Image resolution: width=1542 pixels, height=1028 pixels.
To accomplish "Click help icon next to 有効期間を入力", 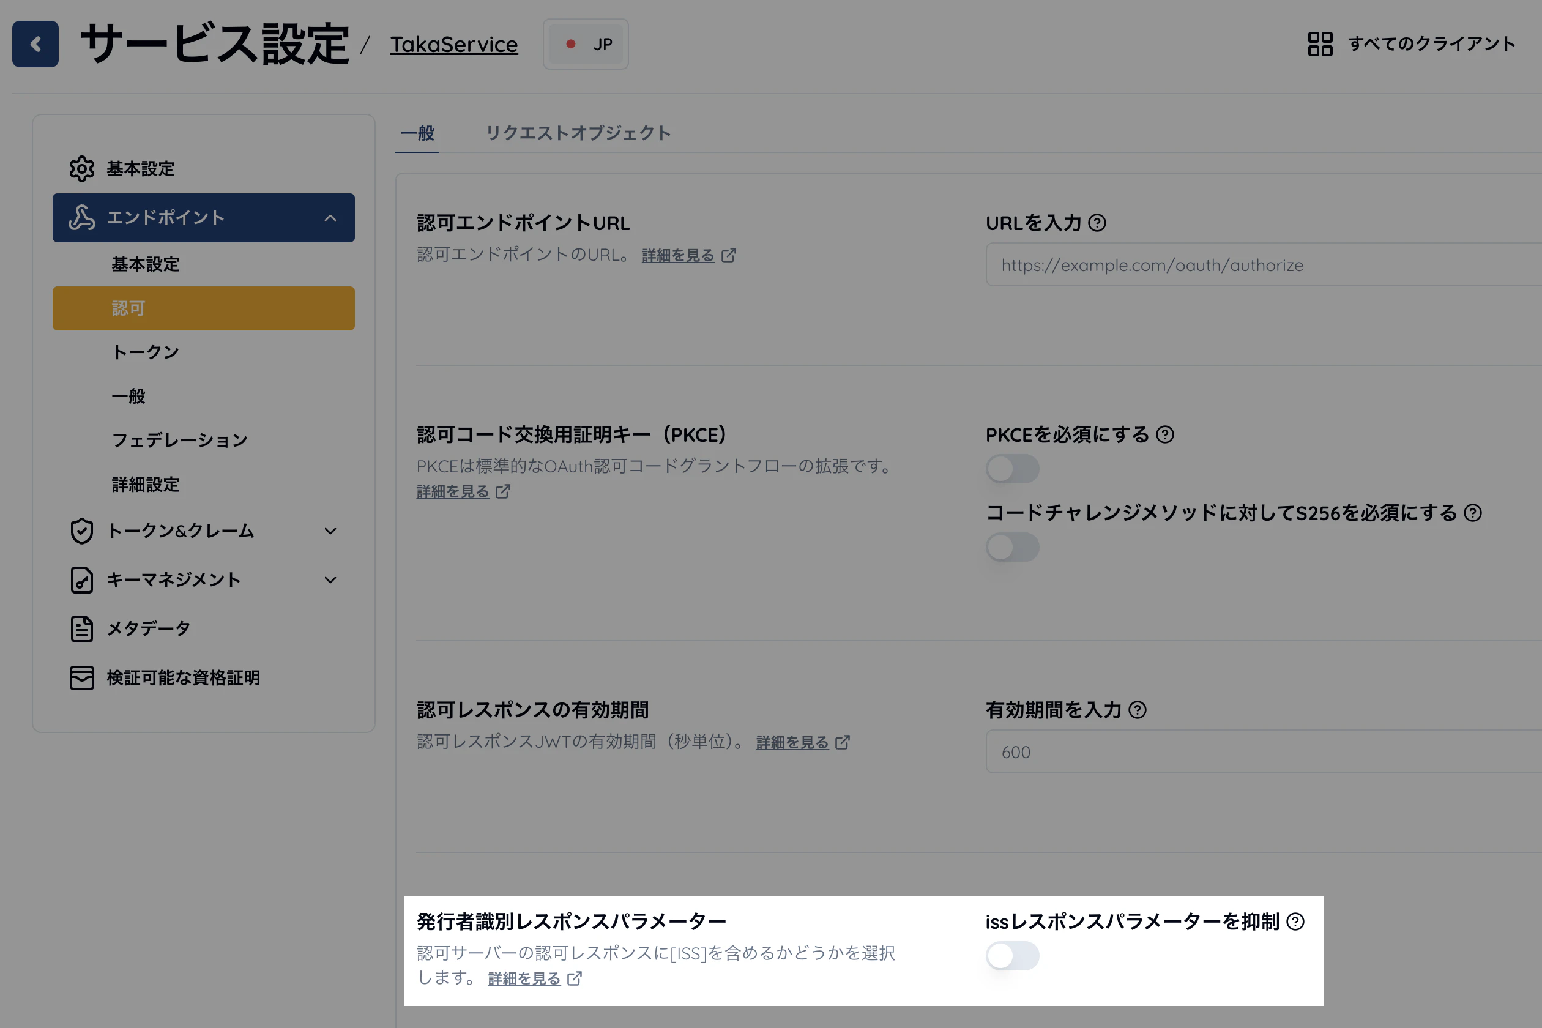I will (1138, 710).
